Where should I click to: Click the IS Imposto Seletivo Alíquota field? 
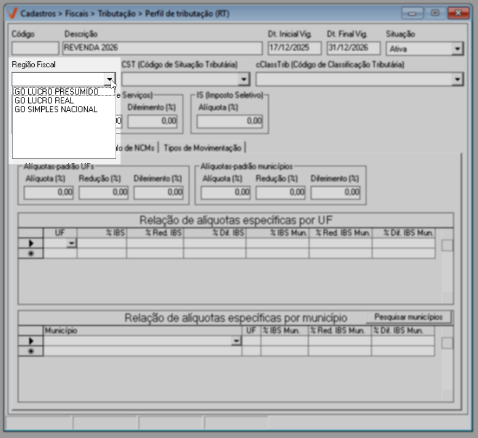[230, 121]
